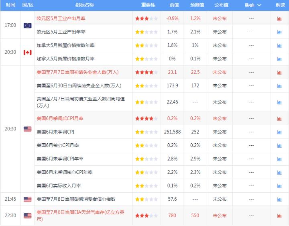Click the Canada flag at 20:30
This screenshot has width=289, height=226.
(27, 52)
